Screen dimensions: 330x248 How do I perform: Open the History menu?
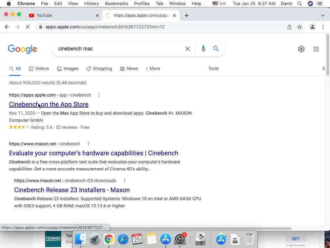coord(92,4)
